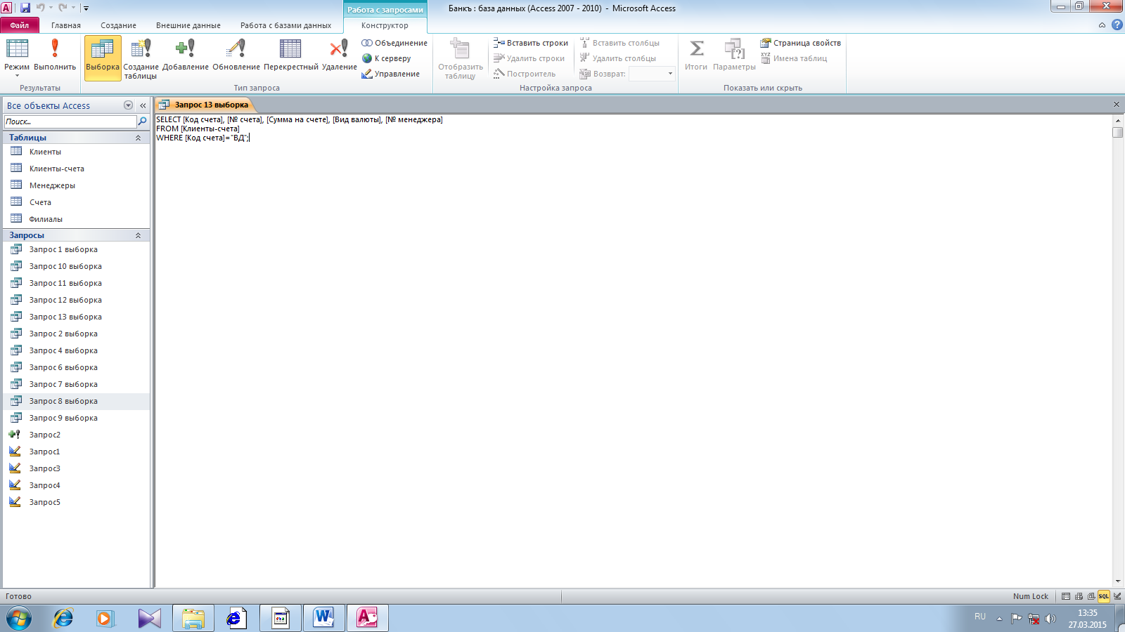Click the Поиск search field
The image size is (1125, 632).
[70, 121]
